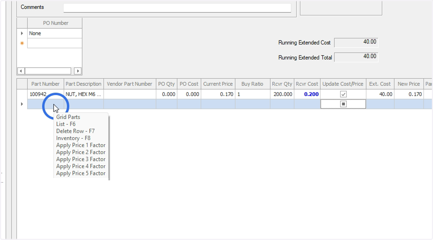433x240 pixels.
Task: Select Apply Price 2 Factor
Action: click(x=81, y=152)
